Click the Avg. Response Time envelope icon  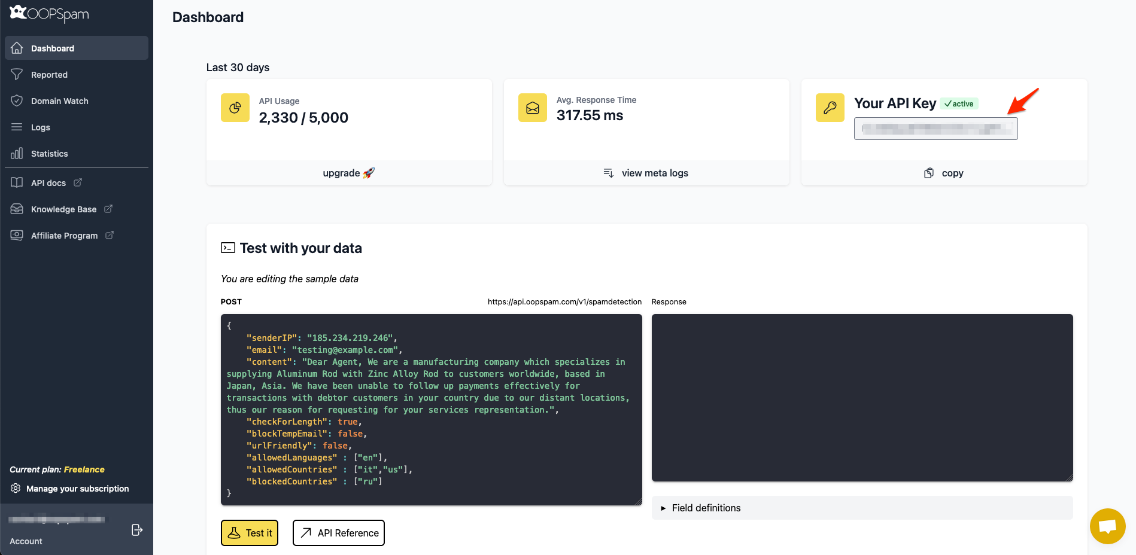click(533, 108)
